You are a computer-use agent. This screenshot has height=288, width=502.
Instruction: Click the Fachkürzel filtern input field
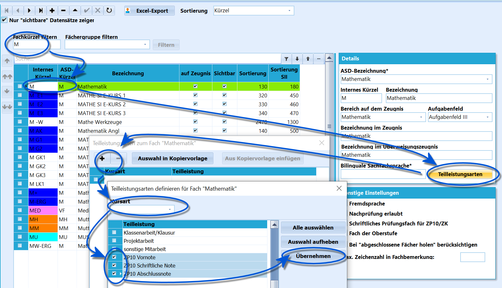click(37, 45)
